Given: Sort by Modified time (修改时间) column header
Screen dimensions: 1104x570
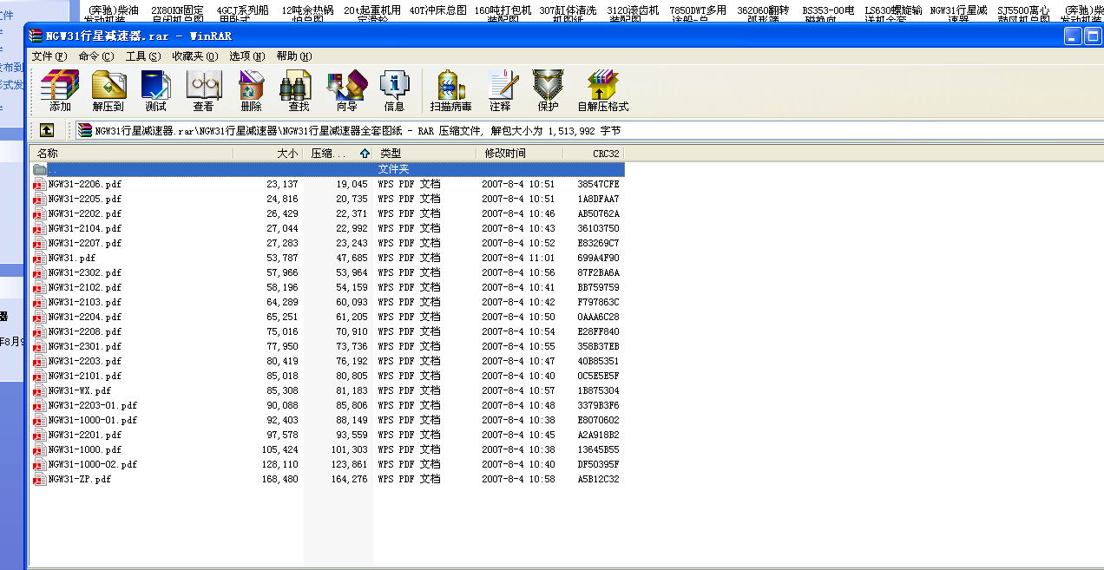Looking at the screenshot, I should click(x=519, y=154).
